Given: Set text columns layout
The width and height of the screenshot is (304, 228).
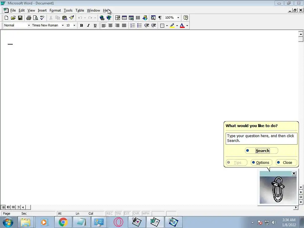Looking at the screenshot, I should [138, 18].
